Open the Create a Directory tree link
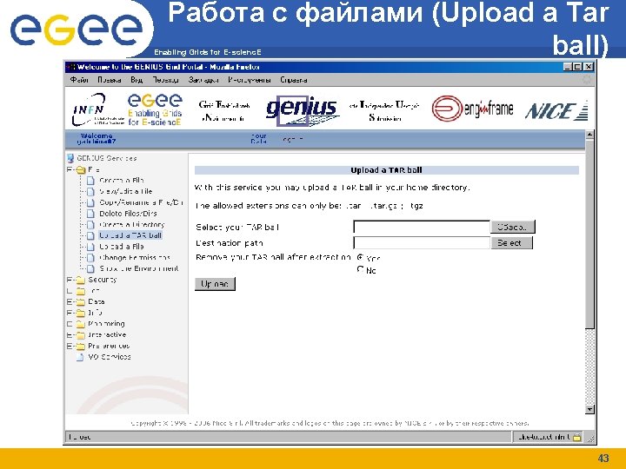Viewport: 626px width, 469px height. point(132,225)
